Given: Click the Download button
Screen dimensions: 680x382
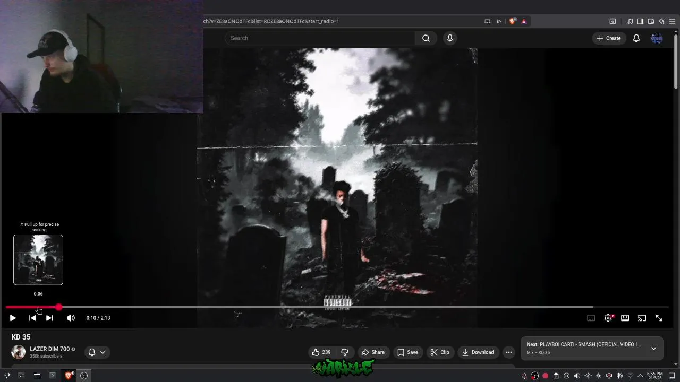Looking at the screenshot, I should point(478,352).
